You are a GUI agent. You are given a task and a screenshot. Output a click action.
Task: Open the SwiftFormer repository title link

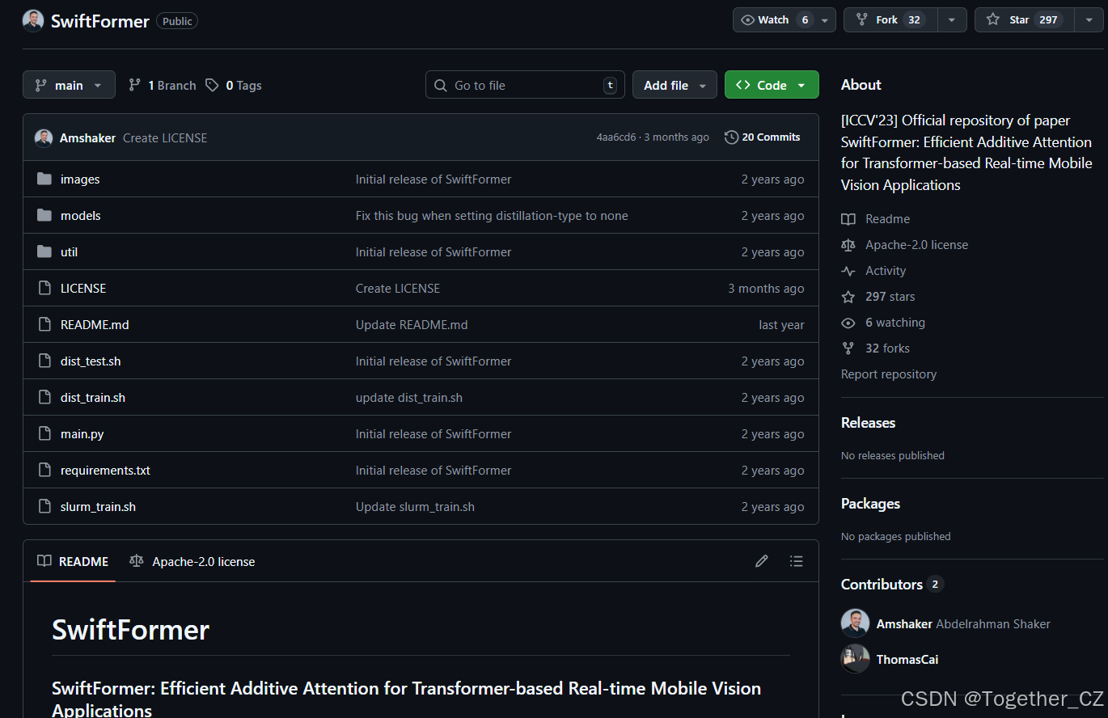100,21
